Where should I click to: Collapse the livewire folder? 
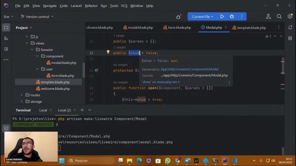coord(32,49)
